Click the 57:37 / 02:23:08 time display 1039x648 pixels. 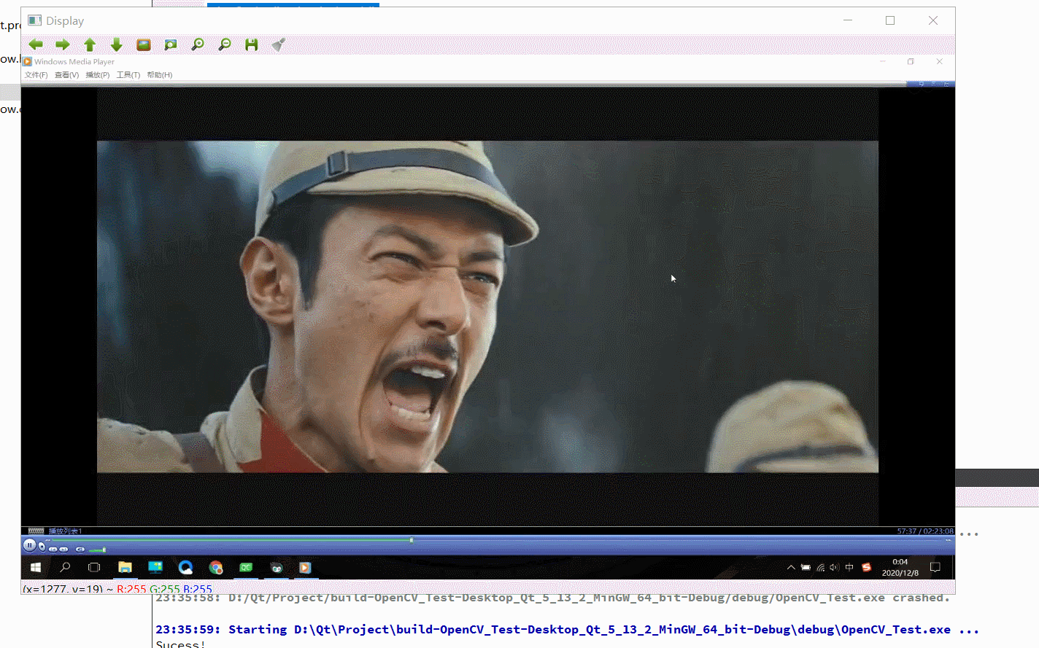[925, 531]
